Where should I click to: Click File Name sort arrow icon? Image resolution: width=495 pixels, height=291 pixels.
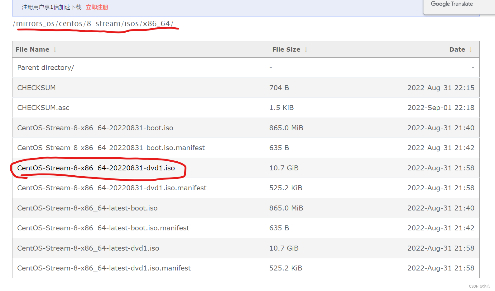[x=55, y=49]
